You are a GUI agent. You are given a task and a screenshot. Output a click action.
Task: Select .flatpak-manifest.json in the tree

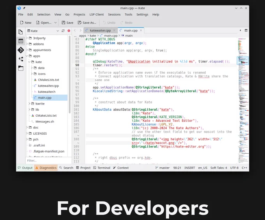[x=49, y=151]
